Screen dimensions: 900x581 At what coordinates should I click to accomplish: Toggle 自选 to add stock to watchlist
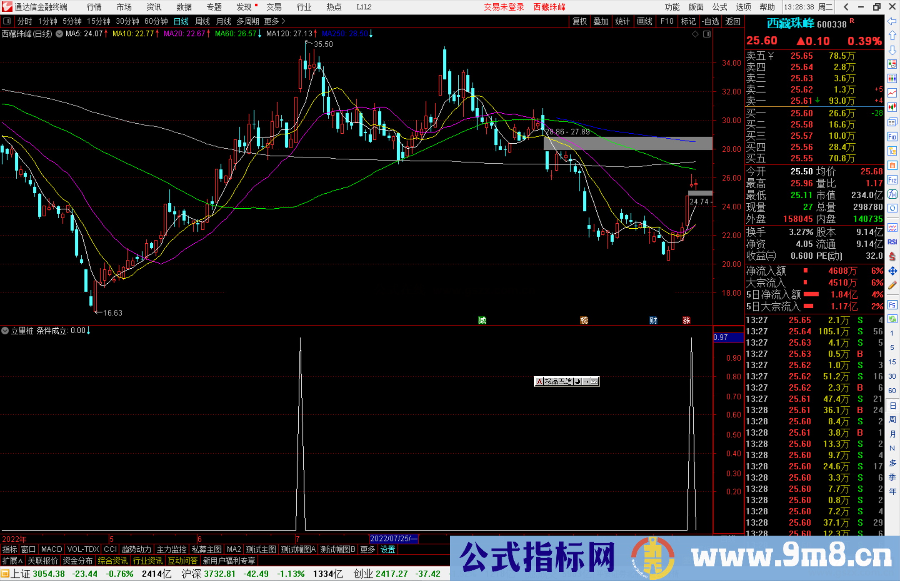tap(710, 21)
